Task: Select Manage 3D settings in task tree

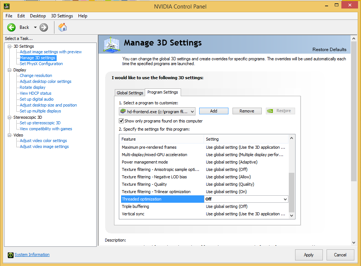Action: point(38,58)
